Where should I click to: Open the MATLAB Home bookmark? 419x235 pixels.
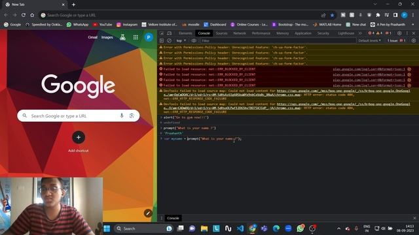[327, 25]
